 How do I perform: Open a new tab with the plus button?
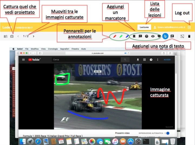point(175,54)
